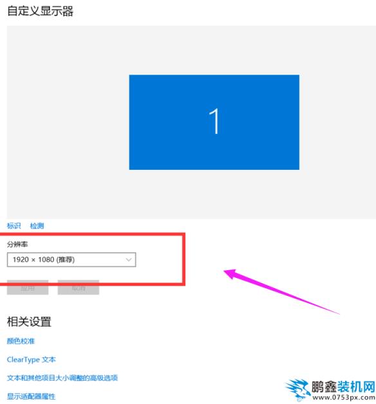This screenshot has height=404, width=376.
Task: Open the ClearType 文本 link
Action: [x=31, y=360]
